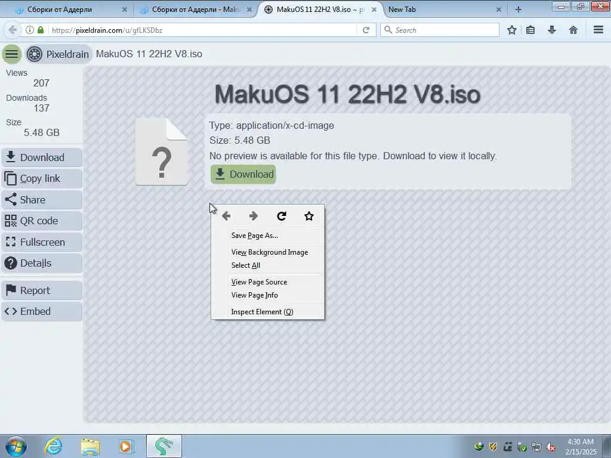Bookmark the page using the context menu star

tap(309, 216)
